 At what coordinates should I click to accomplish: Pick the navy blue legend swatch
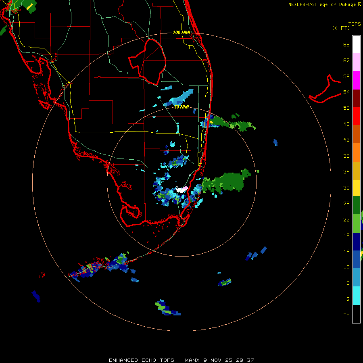coord(356,242)
